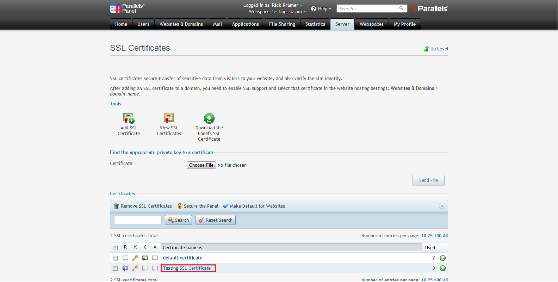Click the search magnifier icon in header

coord(401,8)
